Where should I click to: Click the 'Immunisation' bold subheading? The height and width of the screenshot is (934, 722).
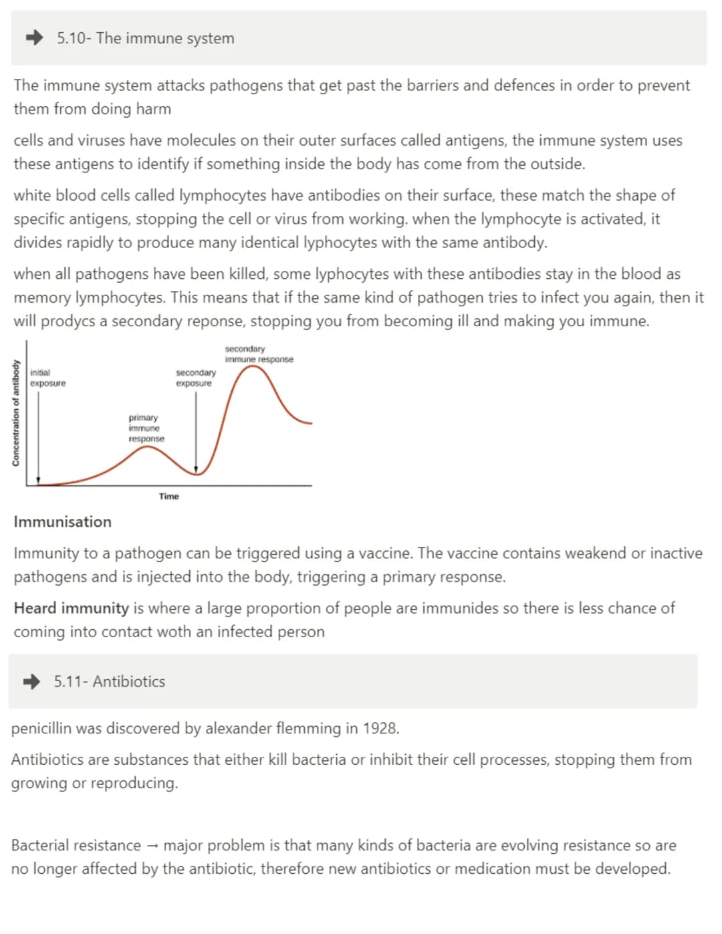pyautogui.click(x=63, y=521)
